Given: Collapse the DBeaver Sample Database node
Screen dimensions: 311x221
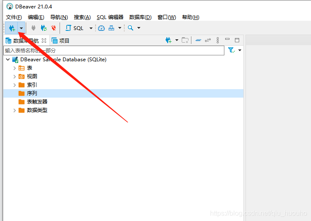Looking at the screenshot, I should click(x=8, y=59).
